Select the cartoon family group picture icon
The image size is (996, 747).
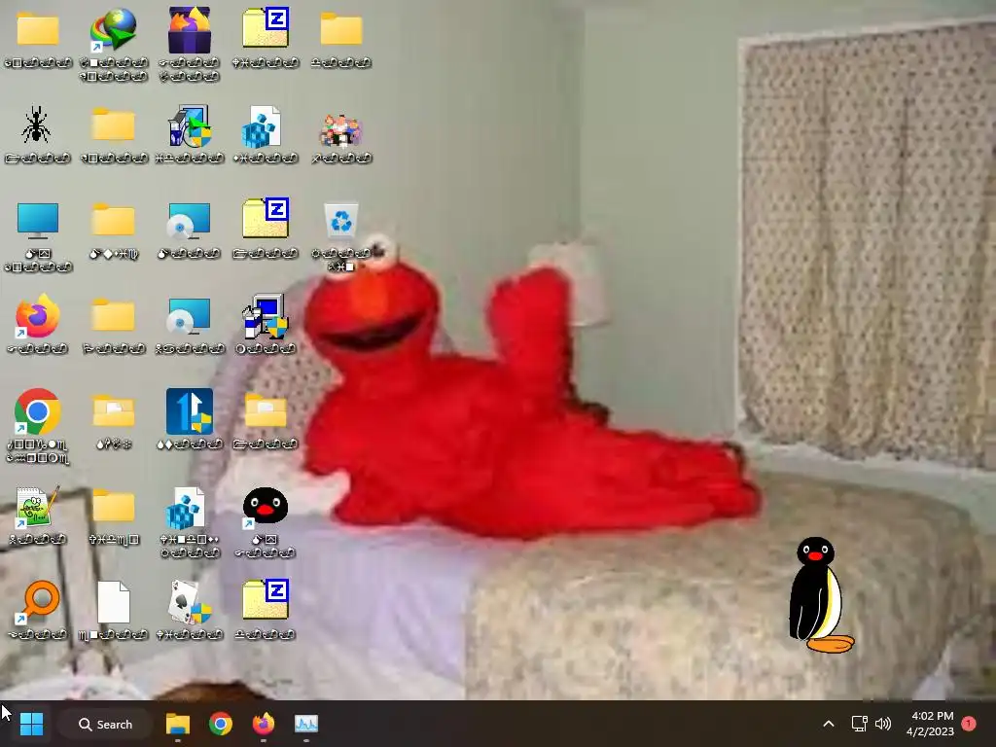[341, 131]
